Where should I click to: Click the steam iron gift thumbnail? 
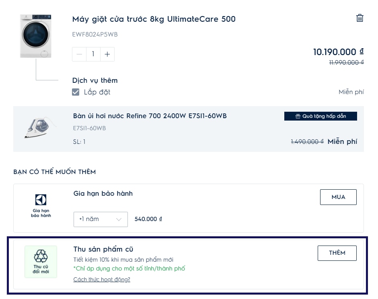click(x=40, y=128)
